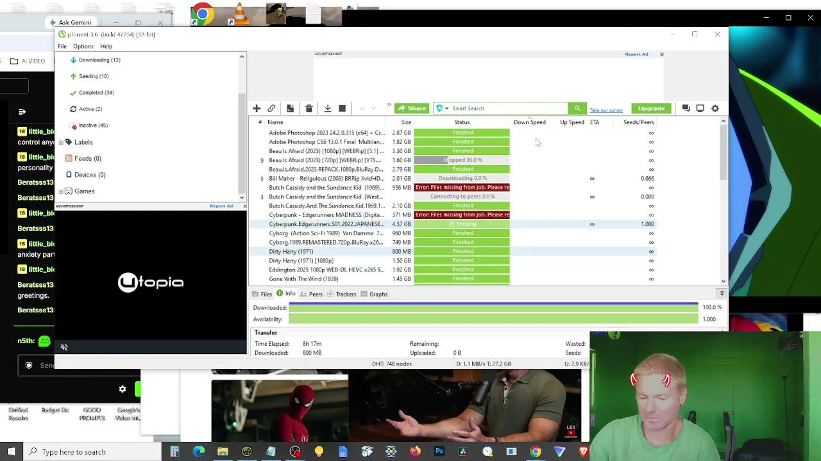The width and height of the screenshot is (821, 461).
Task: Sort torrents by Seeds/Peers column
Action: pos(639,122)
